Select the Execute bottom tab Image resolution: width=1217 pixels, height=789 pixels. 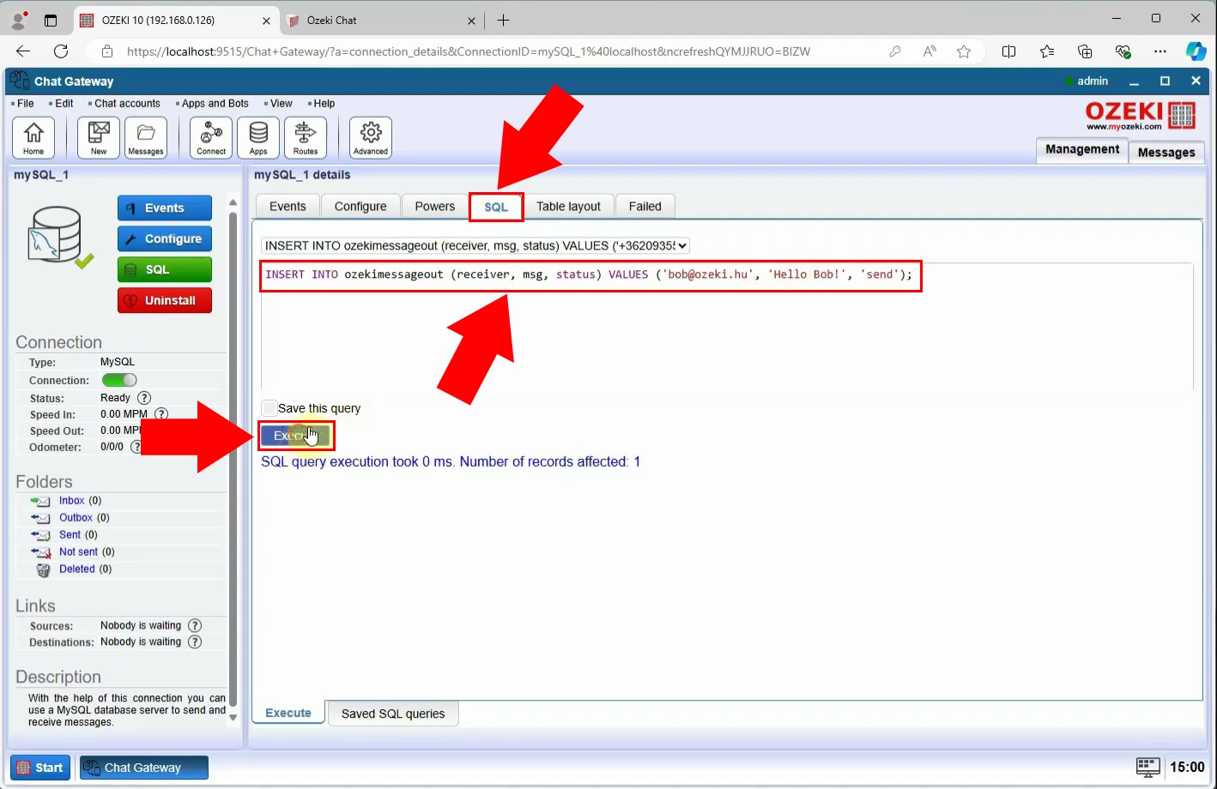click(288, 713)
